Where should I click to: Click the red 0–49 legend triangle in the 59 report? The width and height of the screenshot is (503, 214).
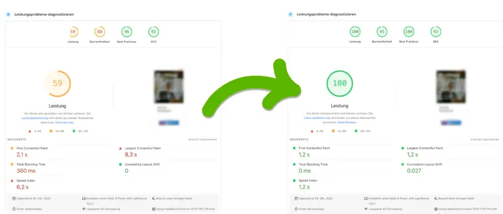[30, 131]
